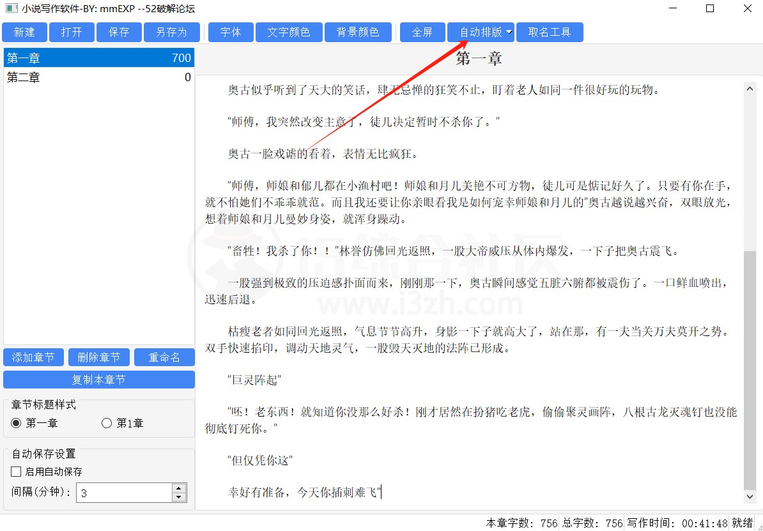Pick a text color via 文字颜色
This screenshot has height=531, width=763.
click(x=288, y=33)
